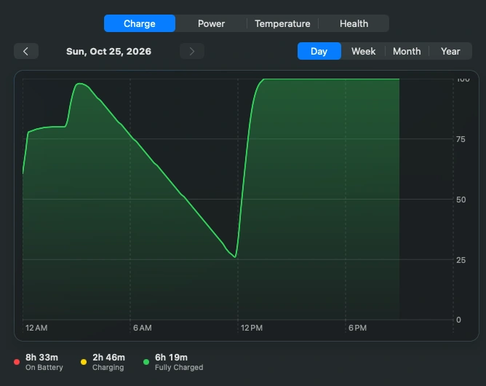The image size is (486, 386).
Task: Click the 50 percent axis label
Action: (461, 200)
